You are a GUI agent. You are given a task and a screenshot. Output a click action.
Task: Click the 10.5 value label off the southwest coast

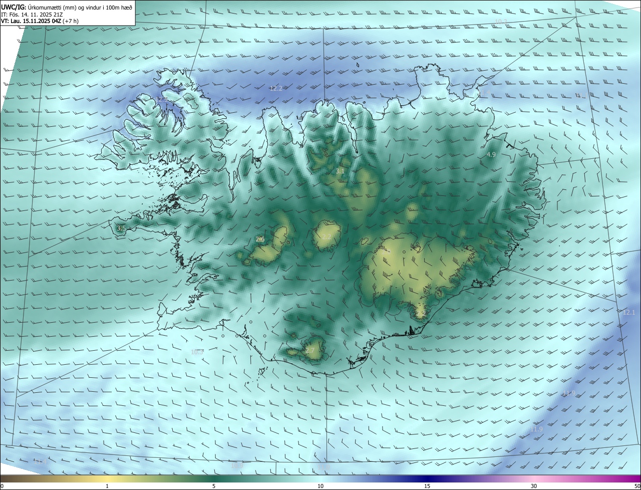coord(197,352)
